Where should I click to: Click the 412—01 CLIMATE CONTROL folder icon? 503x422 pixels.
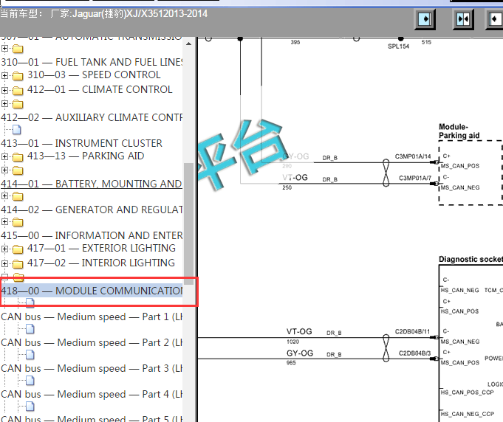point(18,91)
